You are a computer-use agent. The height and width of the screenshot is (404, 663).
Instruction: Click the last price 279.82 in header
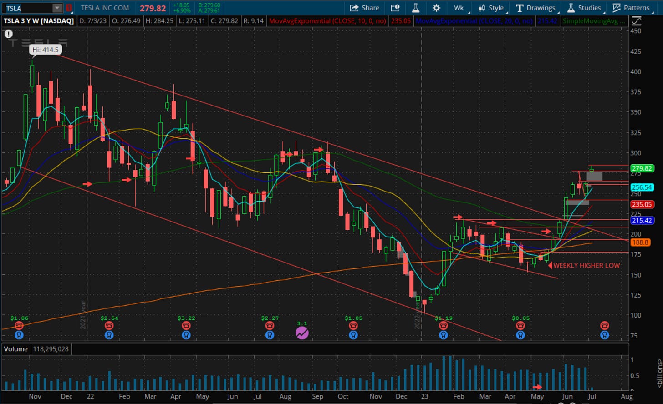pyautogui.click(x=153, y=8)
